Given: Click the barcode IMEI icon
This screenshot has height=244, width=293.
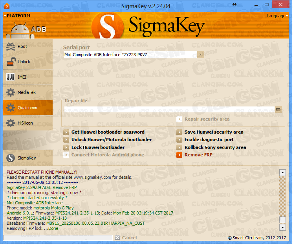Looking at the screenshot, I should [x=11, y=77].
